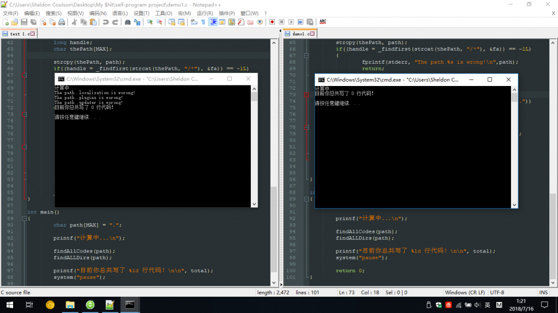Click right editor pane down scroll arrow

coord(553,283)
